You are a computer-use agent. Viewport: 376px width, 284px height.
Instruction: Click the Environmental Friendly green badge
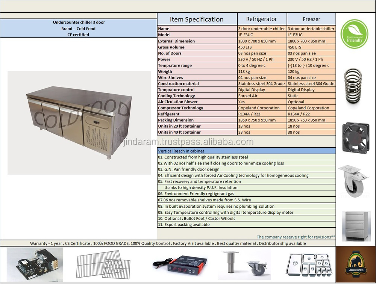pyautogui.click(x=355, y=34)
